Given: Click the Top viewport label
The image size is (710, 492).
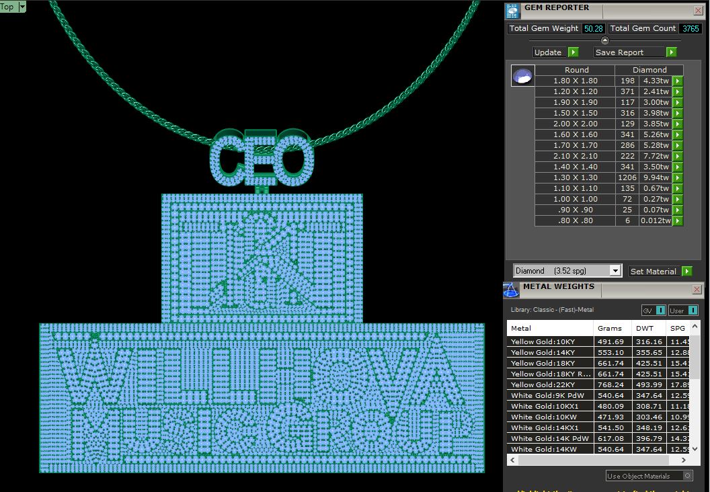Looking at the screenshot, I should (7, 7).
